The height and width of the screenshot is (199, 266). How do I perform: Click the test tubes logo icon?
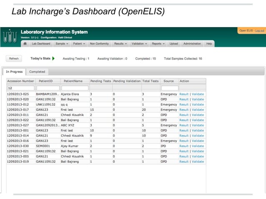(9, 37)
